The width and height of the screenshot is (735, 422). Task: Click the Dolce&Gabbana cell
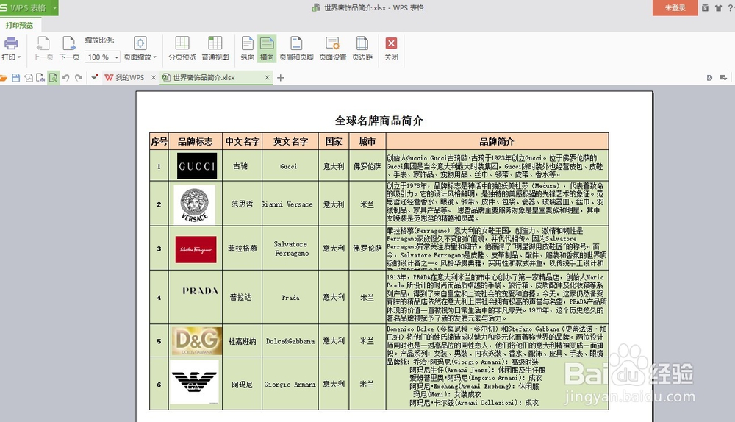coord(290,341)
